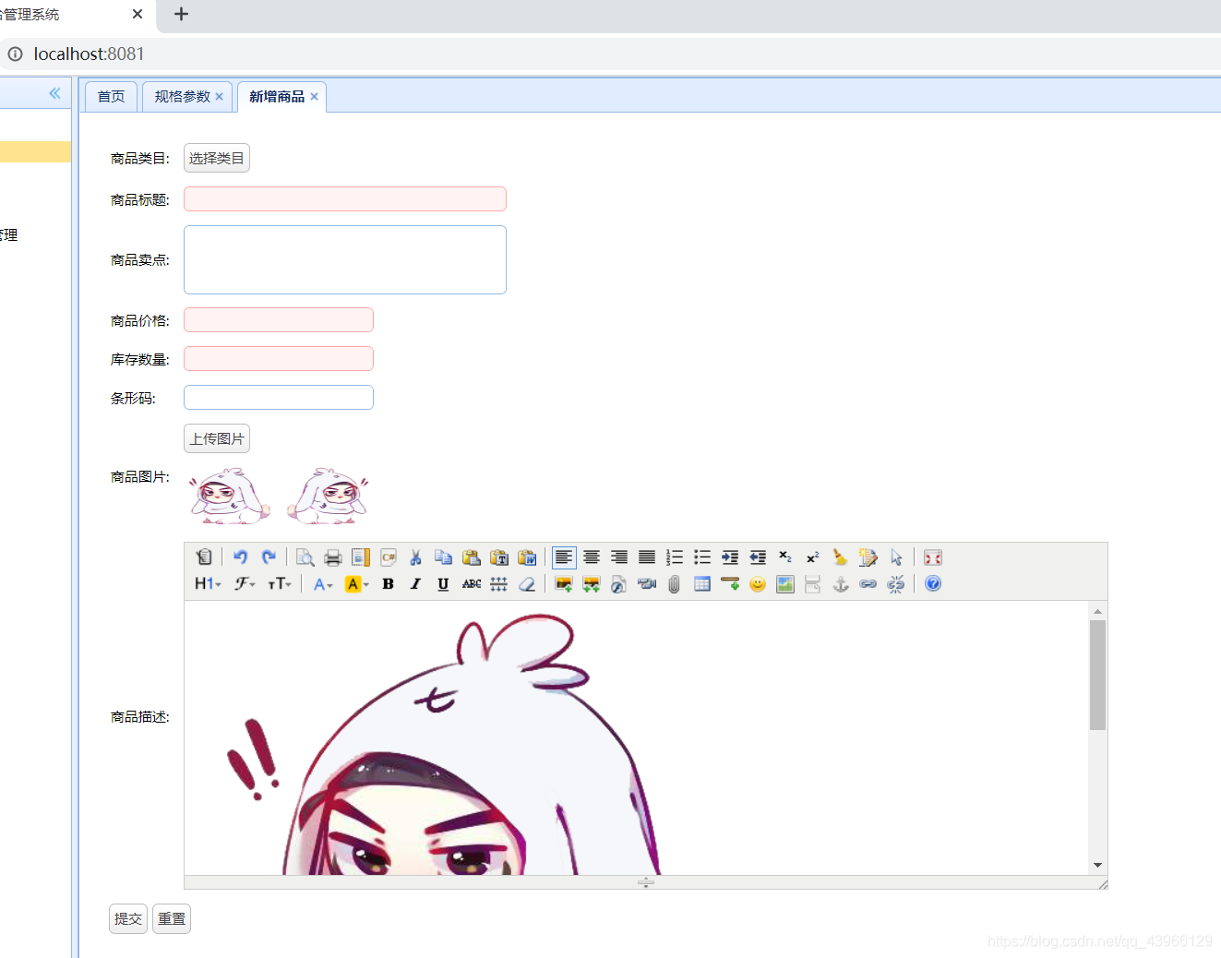Click select all cursor icon

coord(896,557)
